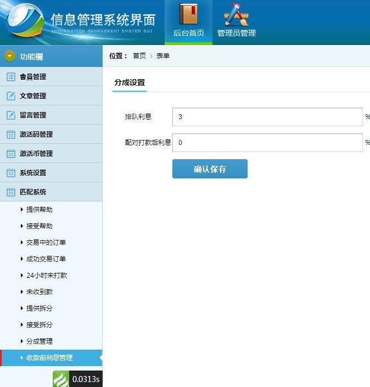Click the calendar icon beside 系统设置
The image size is (370, 387).
click(x=11, y=173)
